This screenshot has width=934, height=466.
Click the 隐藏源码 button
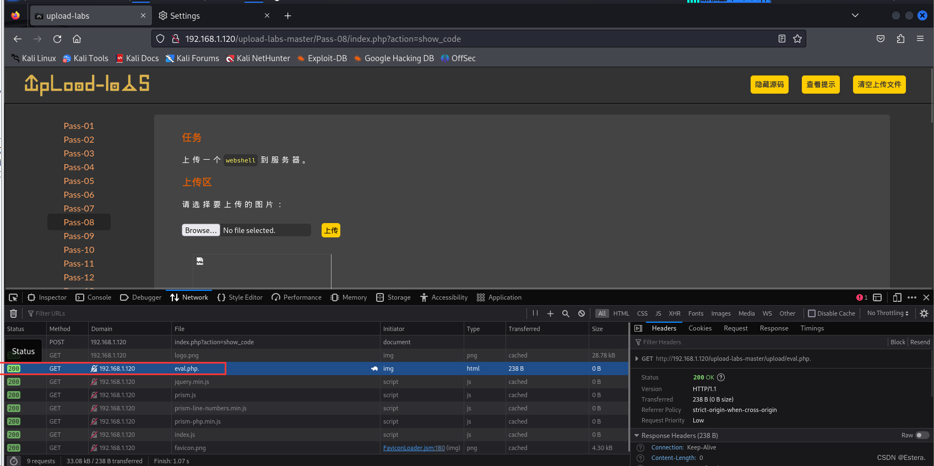coord(769,84)
